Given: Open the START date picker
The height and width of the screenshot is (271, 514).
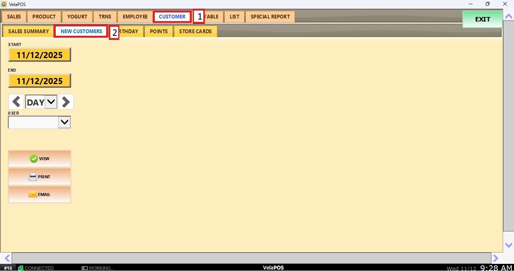Looking at the screenshot, I should click(40, 55).
